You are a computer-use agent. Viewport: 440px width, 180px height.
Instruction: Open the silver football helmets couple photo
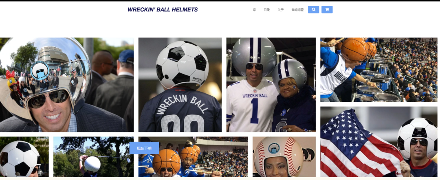pyautogui.click(x=271, y=85)
